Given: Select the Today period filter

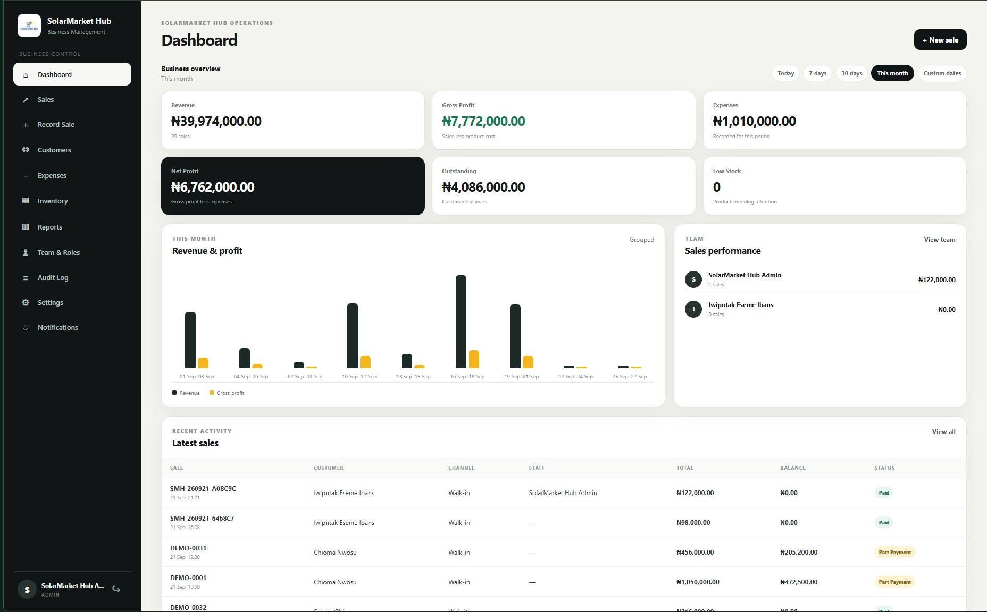Looking at the screenshot, I should [785, 73].
